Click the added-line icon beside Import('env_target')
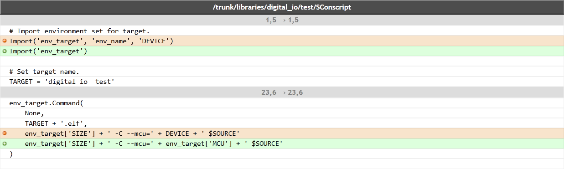 [5, 51]
